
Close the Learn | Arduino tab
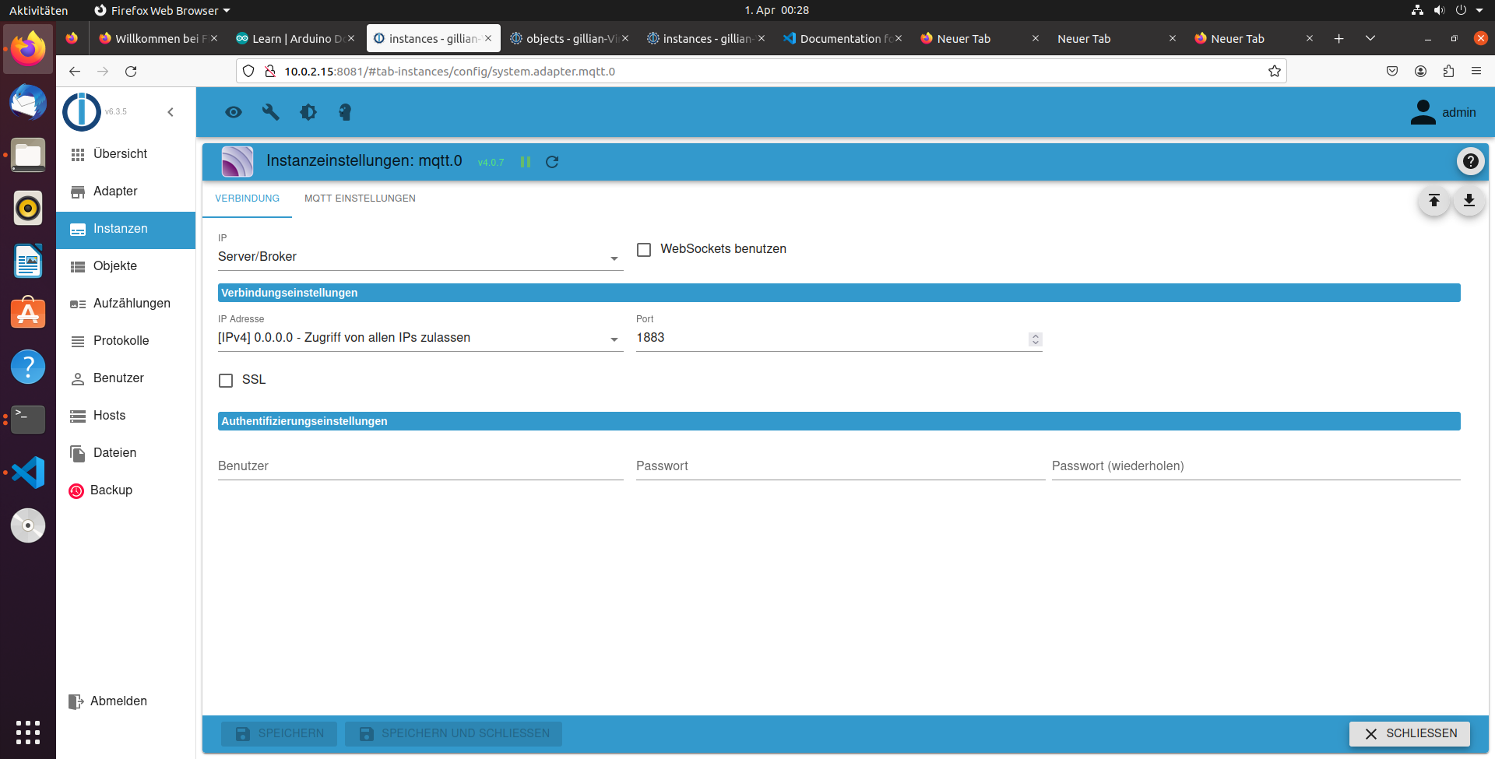[351, 38]
